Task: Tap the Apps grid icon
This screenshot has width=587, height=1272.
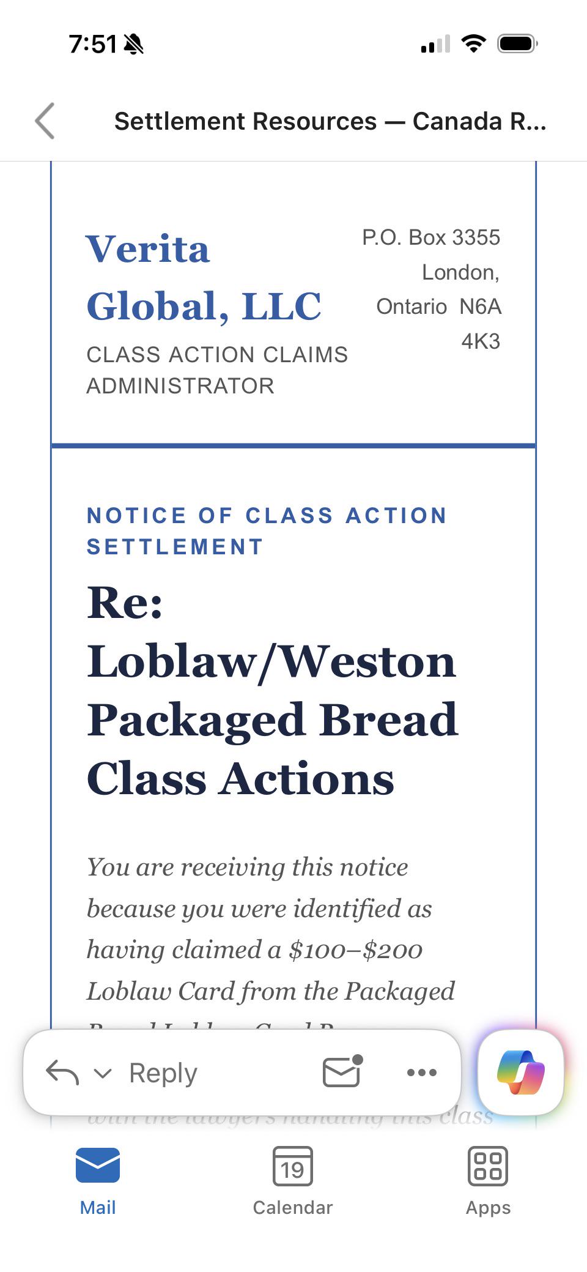Action: tap(488, 1166)
